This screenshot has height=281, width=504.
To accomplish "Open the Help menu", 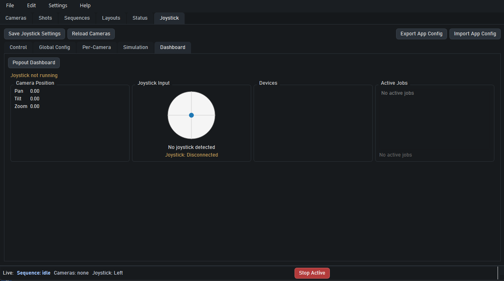I will (x=85, y=5).
